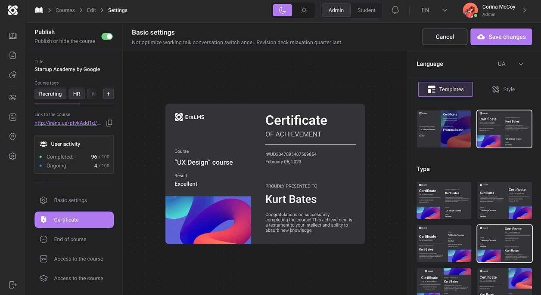This screenshot has width=541, height=295.
Task: Click the Recruting tag
Action: [x=50, y=94]
